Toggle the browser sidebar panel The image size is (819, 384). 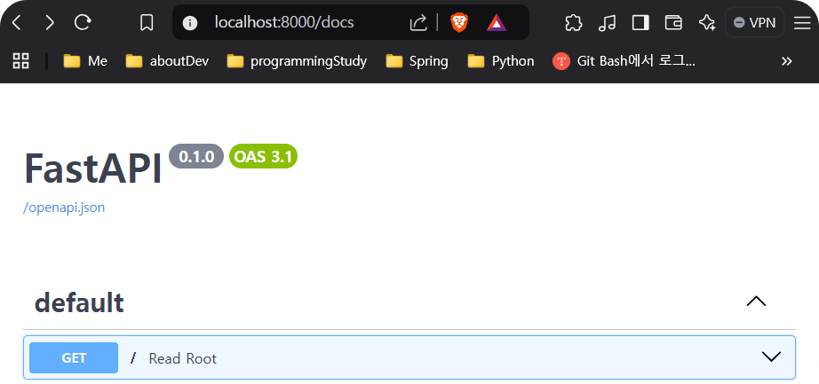point(640,22)
